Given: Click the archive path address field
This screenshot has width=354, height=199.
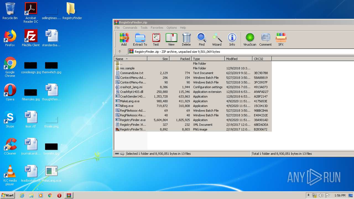Looking at the screenshot, I should [x=241, y=51].
